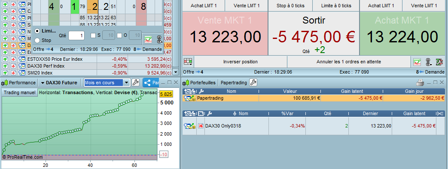Click chart icon beside the S and O fields
The image size is (448, 169).
pos(148,39)
